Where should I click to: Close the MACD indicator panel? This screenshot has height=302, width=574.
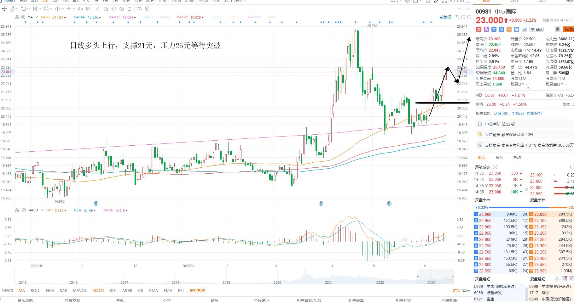pyautogui.click(x=24, y=210)
